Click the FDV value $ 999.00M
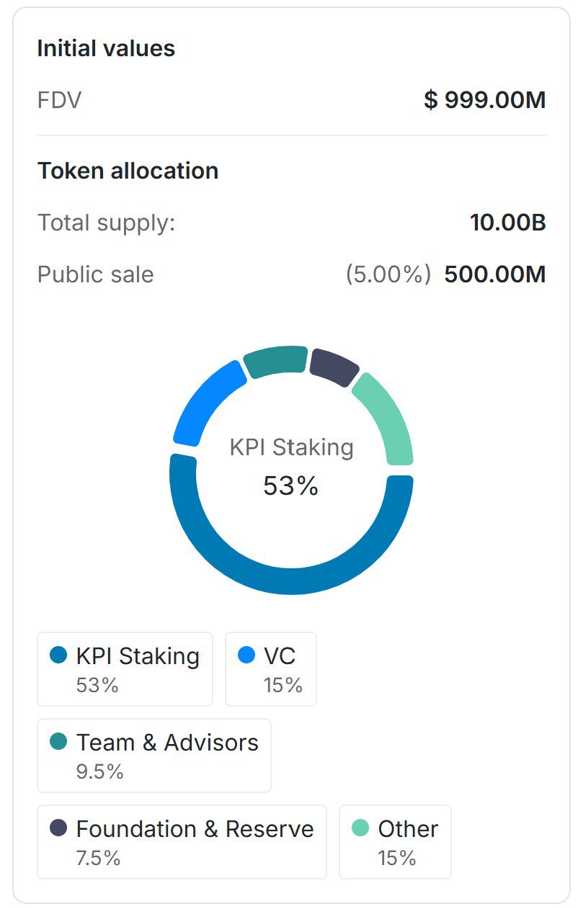578x909 pixels. [484, 100]
